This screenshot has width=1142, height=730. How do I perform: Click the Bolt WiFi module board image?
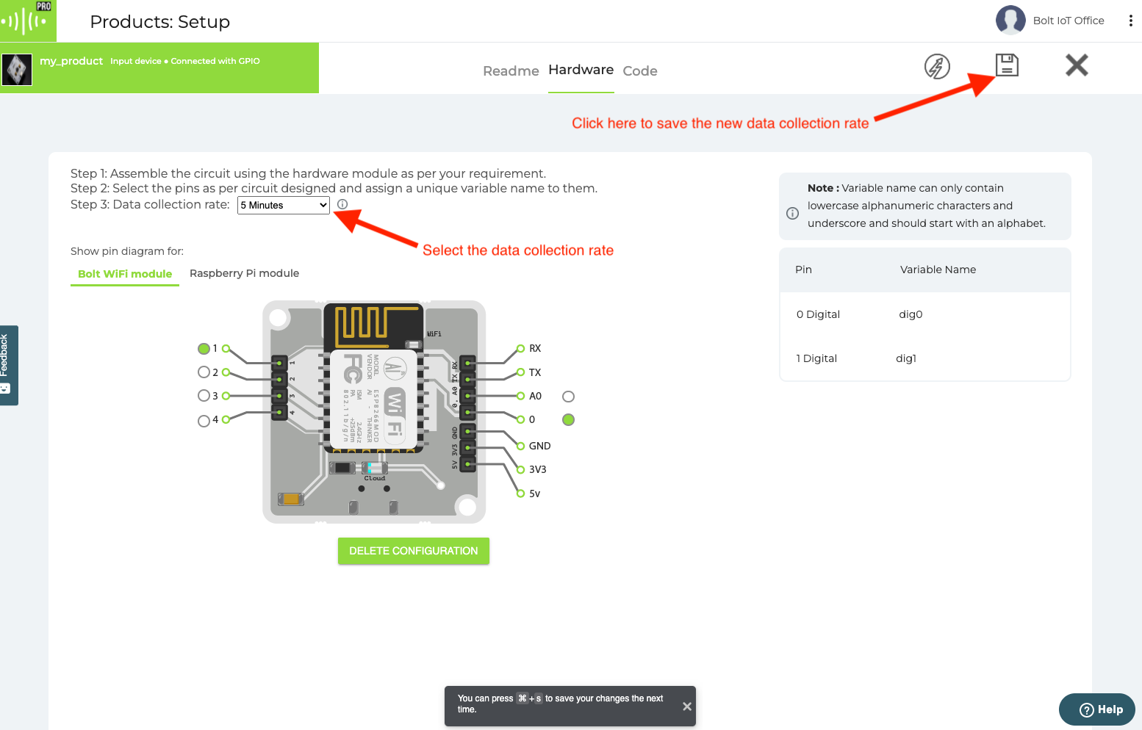pos(374,412)
